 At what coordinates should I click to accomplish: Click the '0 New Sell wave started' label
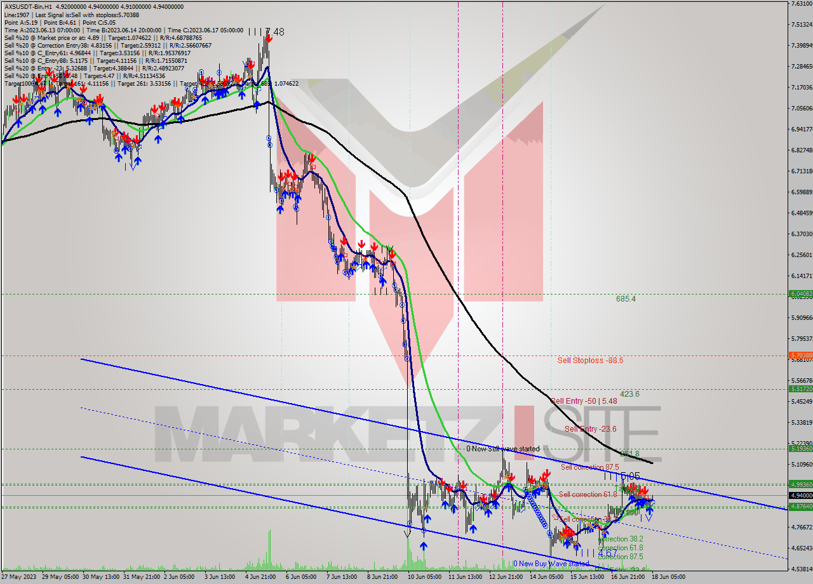click(503, 449)
